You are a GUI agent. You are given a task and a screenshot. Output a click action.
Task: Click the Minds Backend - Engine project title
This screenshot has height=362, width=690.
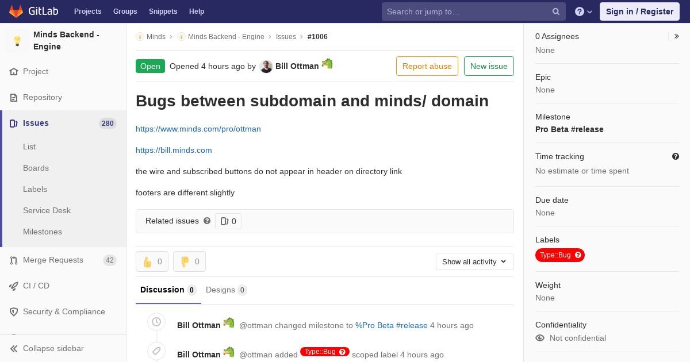tap(66, 41)
